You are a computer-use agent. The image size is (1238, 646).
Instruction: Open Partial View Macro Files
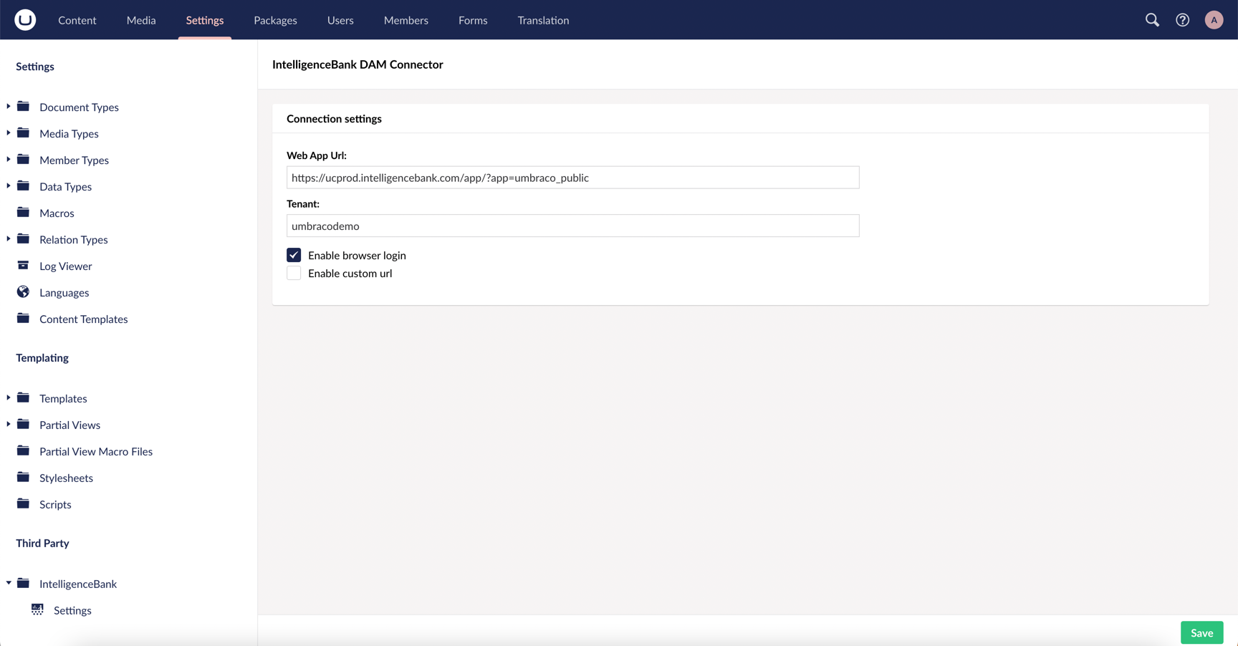coord(96,452)
